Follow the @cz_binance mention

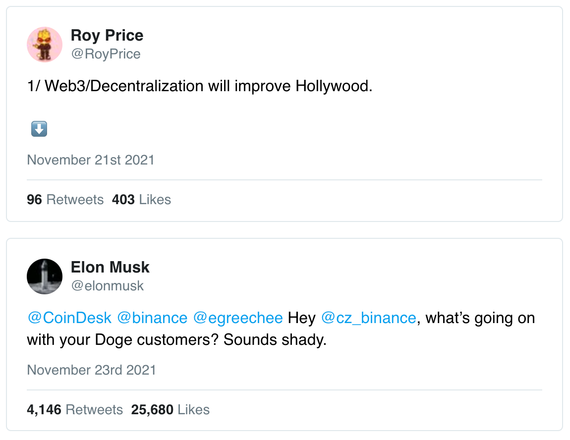click(369, 318)
